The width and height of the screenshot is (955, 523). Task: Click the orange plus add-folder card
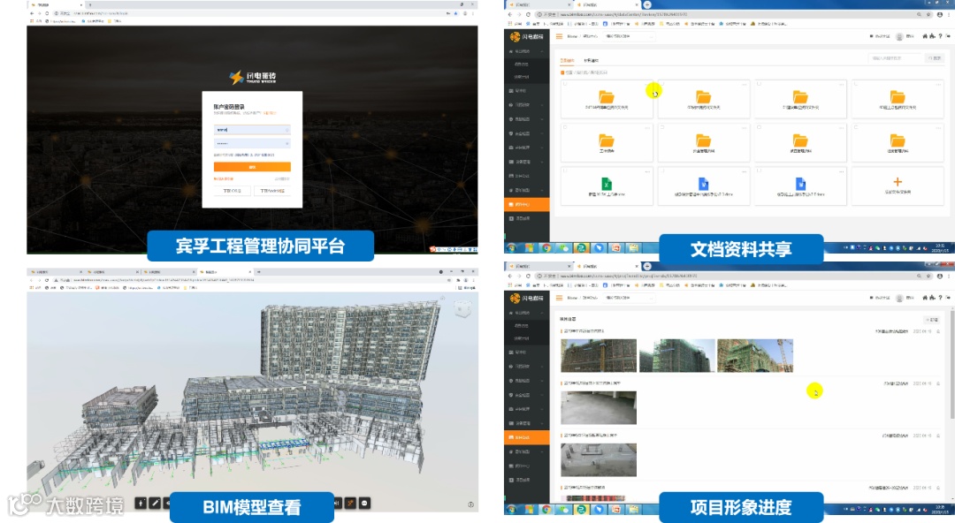click(898, 186)
